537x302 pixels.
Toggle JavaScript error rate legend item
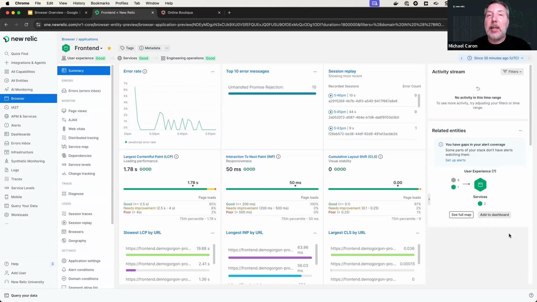point(140,142)
